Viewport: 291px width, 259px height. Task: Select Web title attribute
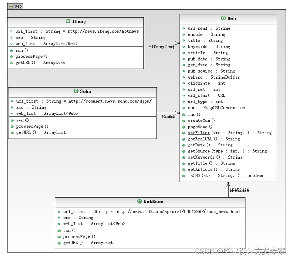(x=205, y=41)
